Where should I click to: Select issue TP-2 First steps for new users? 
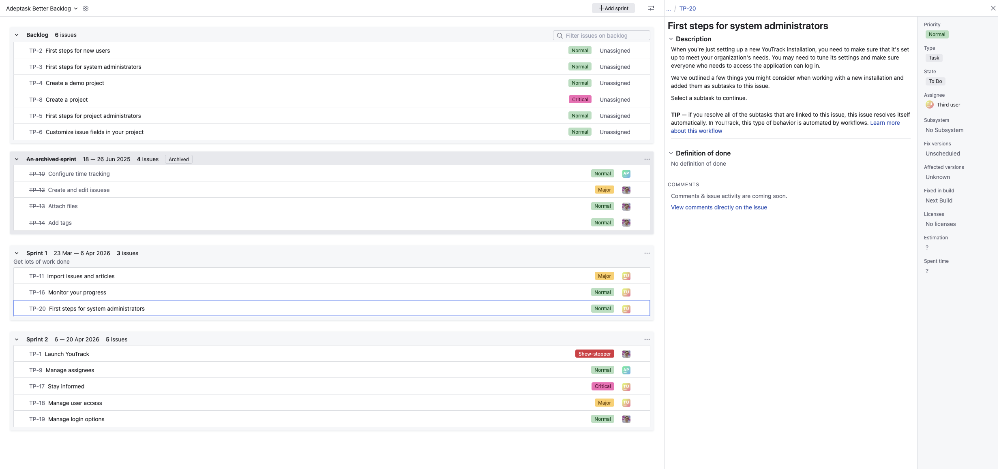[x=332, y=51]
